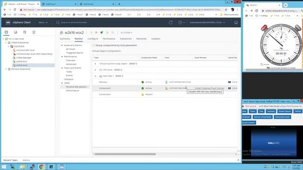
Task: Select vxr2-esx2.ebc.local not responding host
Action: click(34, 54)
